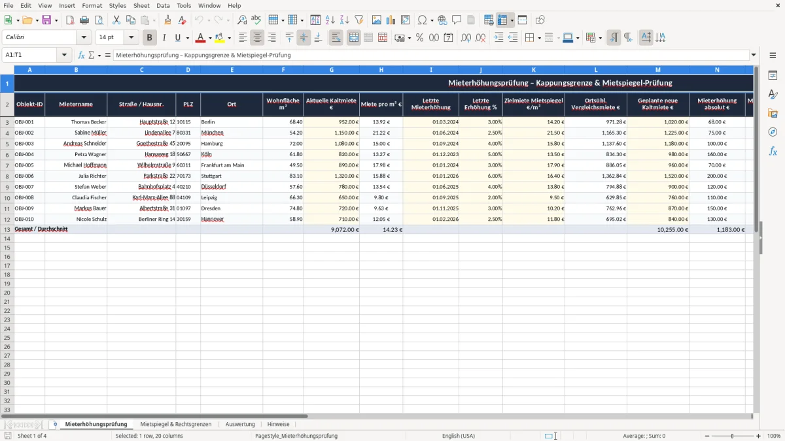This screenshot has height=441, width=785.
Task: Click the formula input line
Action: pos(430,55)
